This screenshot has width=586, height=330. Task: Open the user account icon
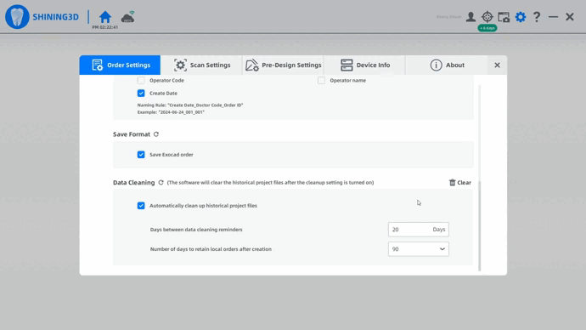[470, 17]
